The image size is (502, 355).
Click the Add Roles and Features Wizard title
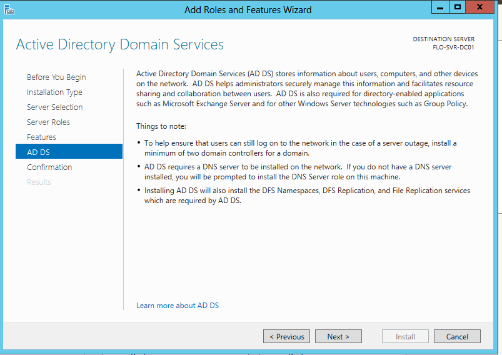coord(248,10)
